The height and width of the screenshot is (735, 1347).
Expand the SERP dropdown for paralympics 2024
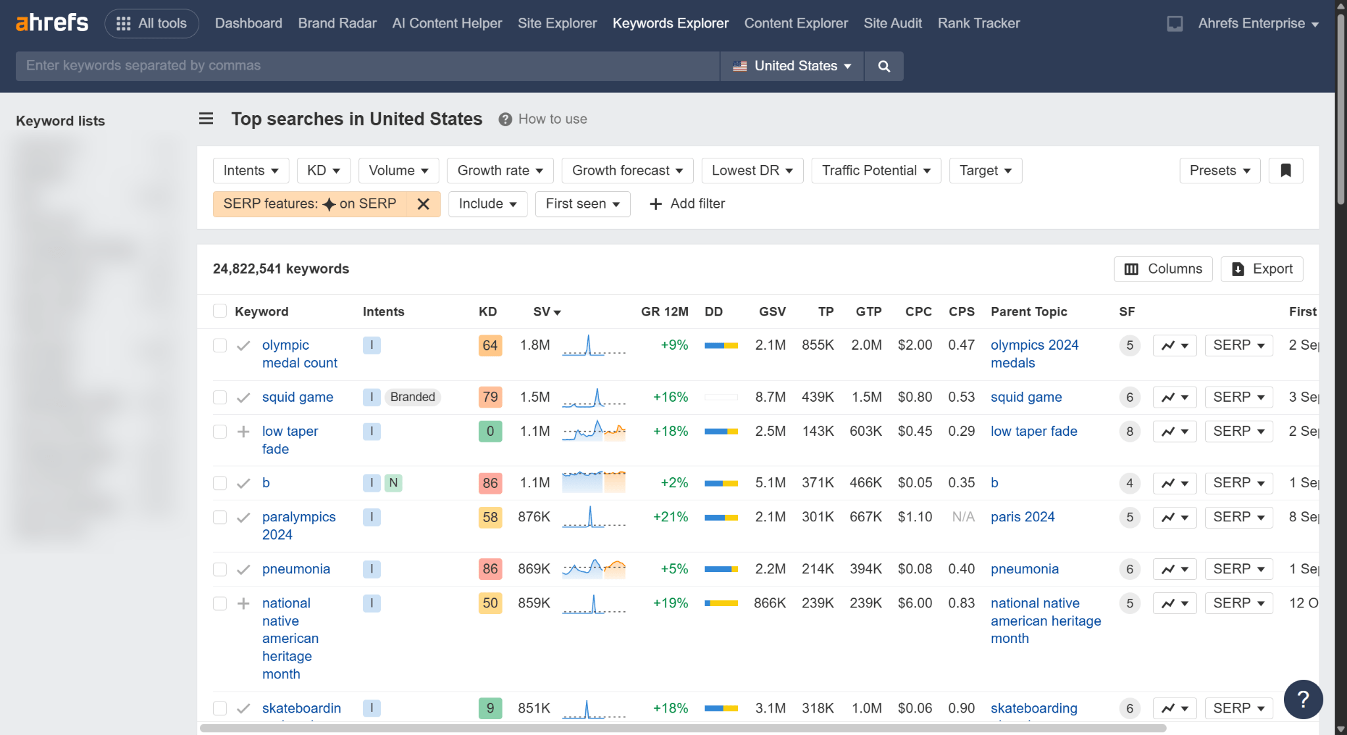(1238, 517)
